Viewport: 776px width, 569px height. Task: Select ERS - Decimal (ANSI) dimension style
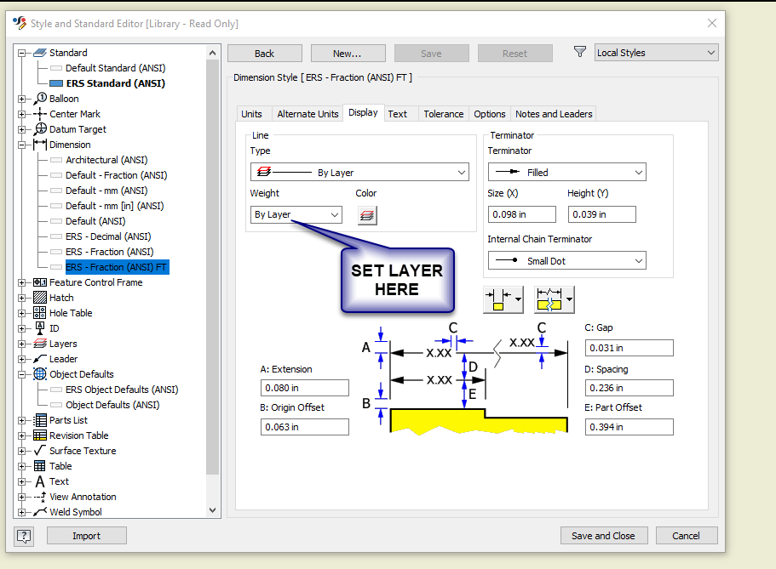click(108, 236)
